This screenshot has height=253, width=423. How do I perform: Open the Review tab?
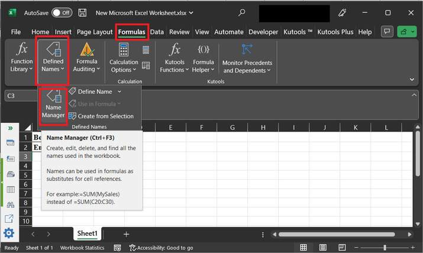(179, 32)
